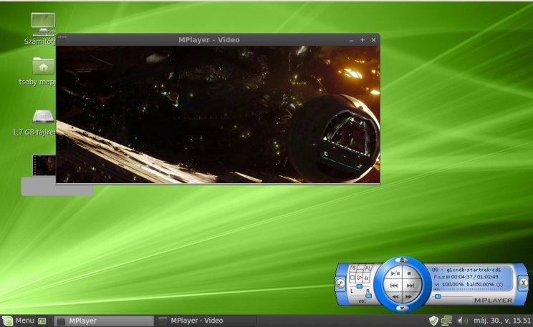Click the video frame in the MPlayer - Video window
Screen dimensions: 533x327
pos(218,114)
